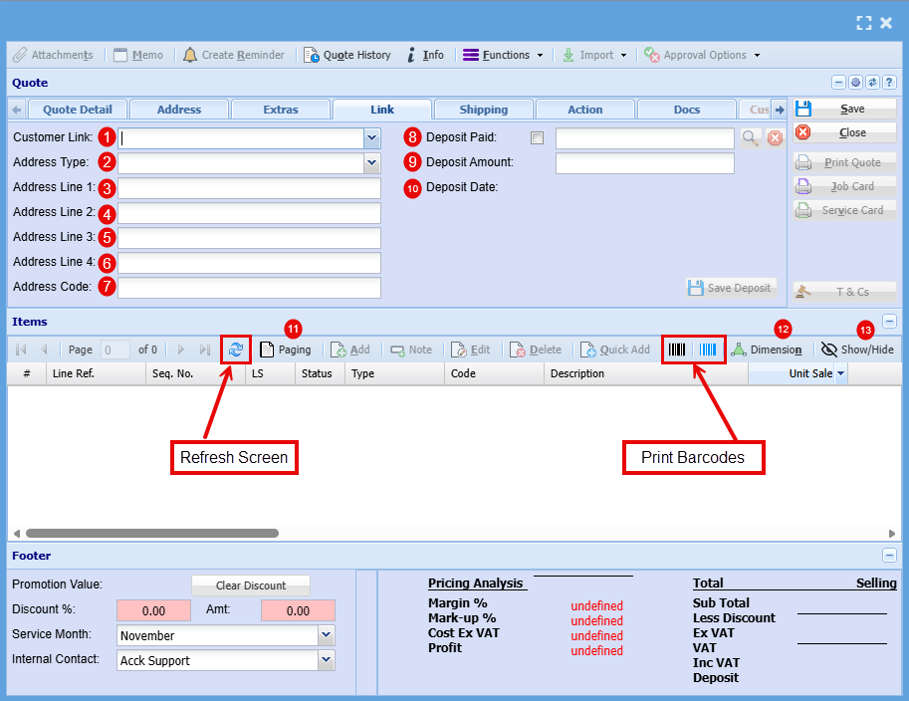Click the horizontal scrollbar in Items grid
The image size is (909, 701).
(x=152, y=534)
